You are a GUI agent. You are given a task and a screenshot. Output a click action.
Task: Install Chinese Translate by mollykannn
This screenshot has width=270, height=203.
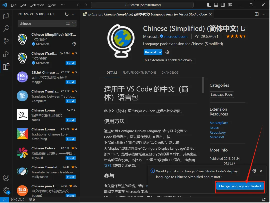pyautogui.click(x=71, y=177)
